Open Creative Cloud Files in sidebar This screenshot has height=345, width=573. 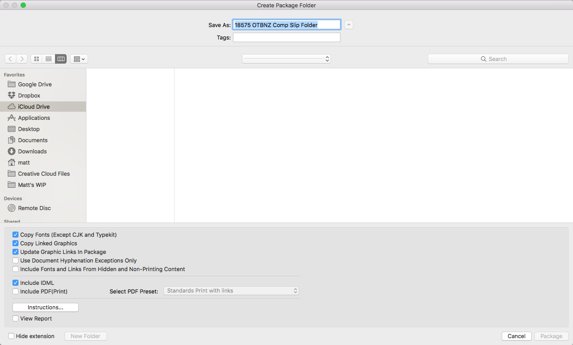click(x=43, y=174)
